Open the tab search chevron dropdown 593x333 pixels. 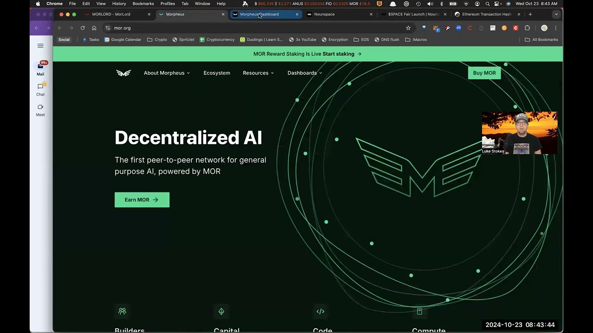556,14
